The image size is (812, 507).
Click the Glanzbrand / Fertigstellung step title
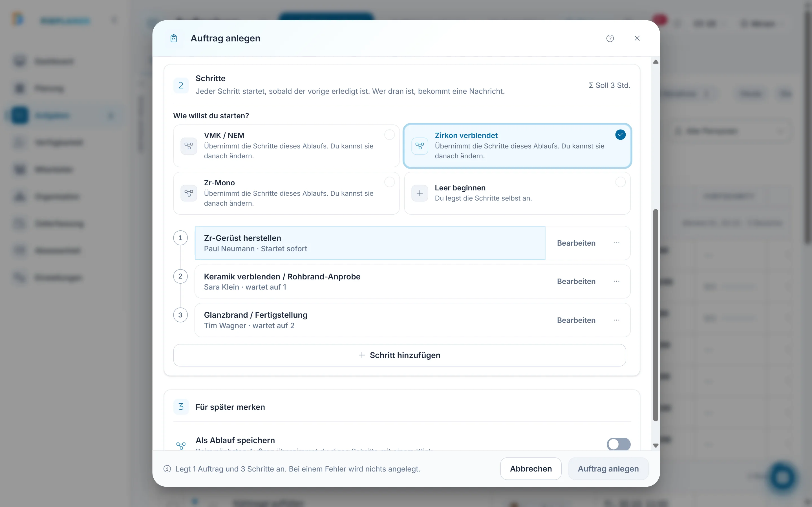point(256,315)
